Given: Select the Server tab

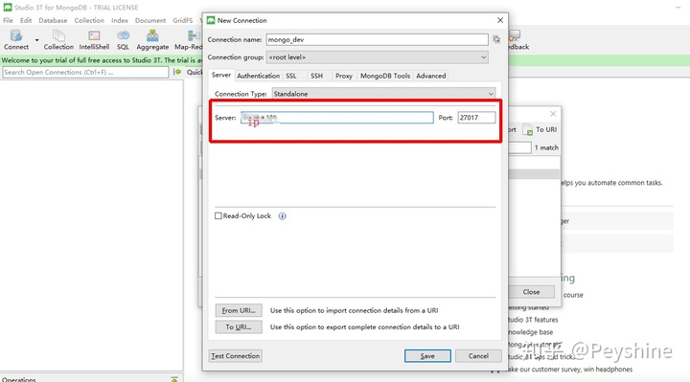Looking at the screenshot, I should point(221,76).
